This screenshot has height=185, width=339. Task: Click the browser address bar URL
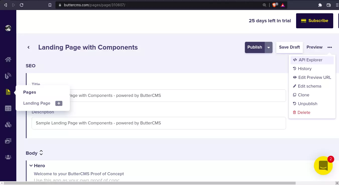[x=94, y=5]
